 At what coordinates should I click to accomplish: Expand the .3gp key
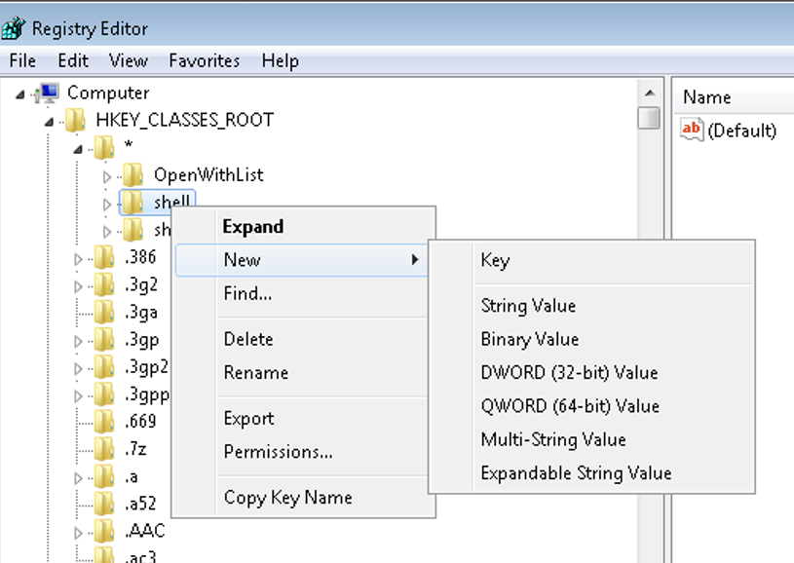pyautogui.click(x=78, y=341)
